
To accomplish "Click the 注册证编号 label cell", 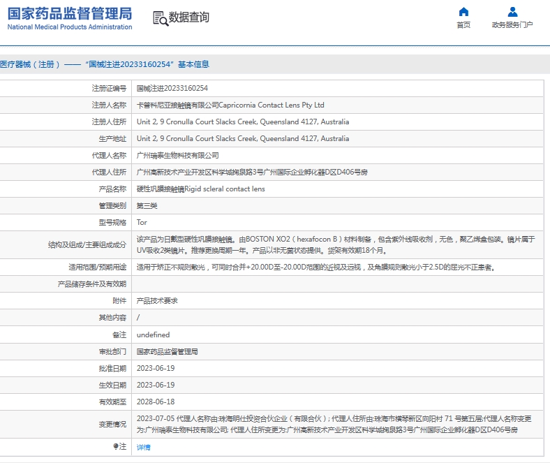I will [x=66, y=88].
